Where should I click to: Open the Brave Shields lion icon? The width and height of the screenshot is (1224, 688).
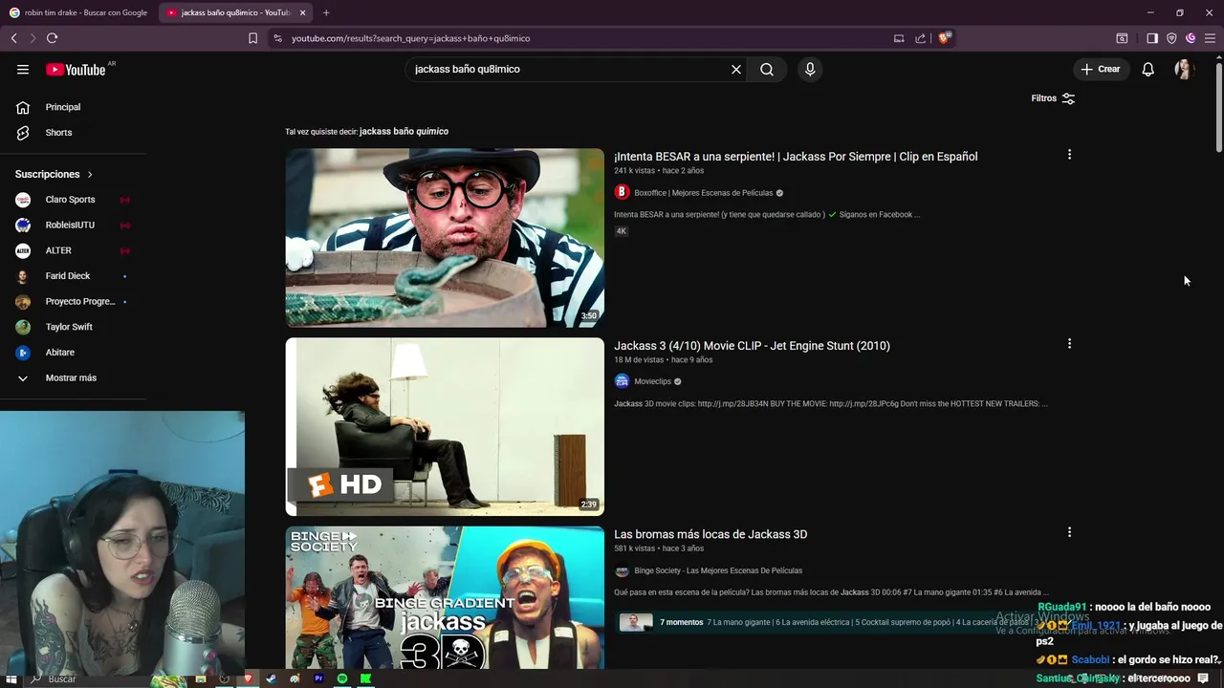(x=944, y=38)
